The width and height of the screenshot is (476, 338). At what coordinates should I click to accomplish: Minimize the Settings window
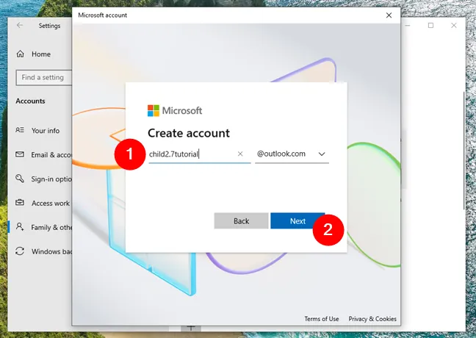pyautogui.click(x=408, y=25)
